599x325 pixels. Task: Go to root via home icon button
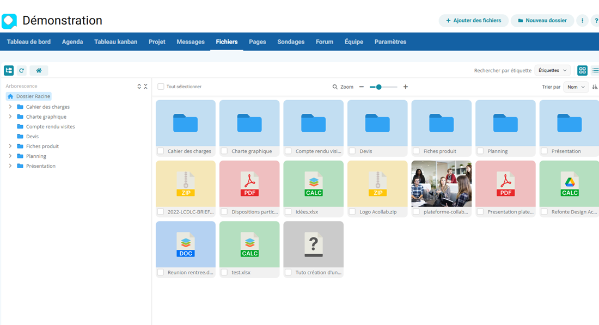tap(39, 70)
